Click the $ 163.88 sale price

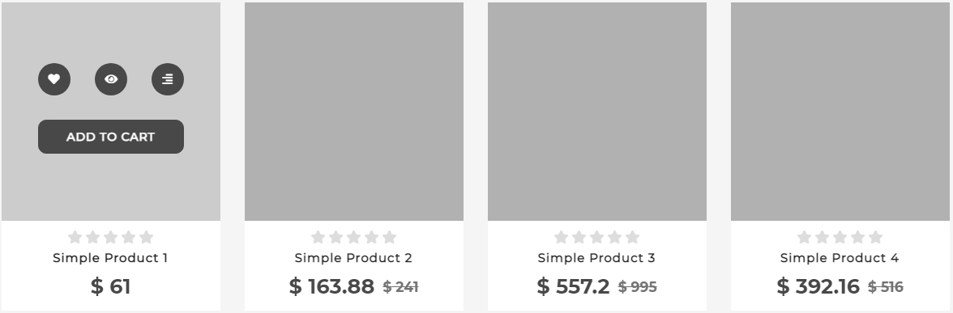click(x=332, y=286)
